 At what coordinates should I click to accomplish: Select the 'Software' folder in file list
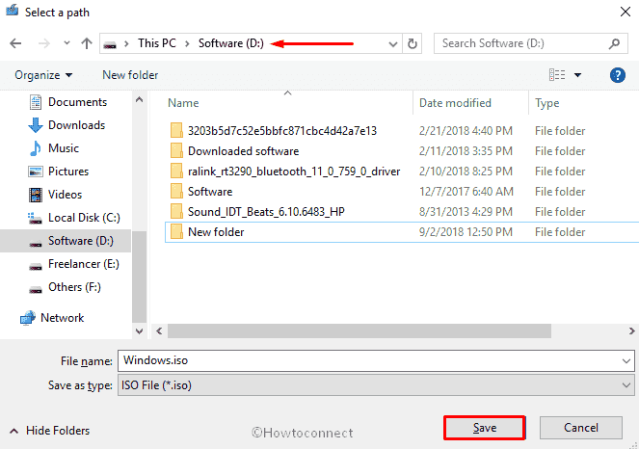[x=210, y=192]
